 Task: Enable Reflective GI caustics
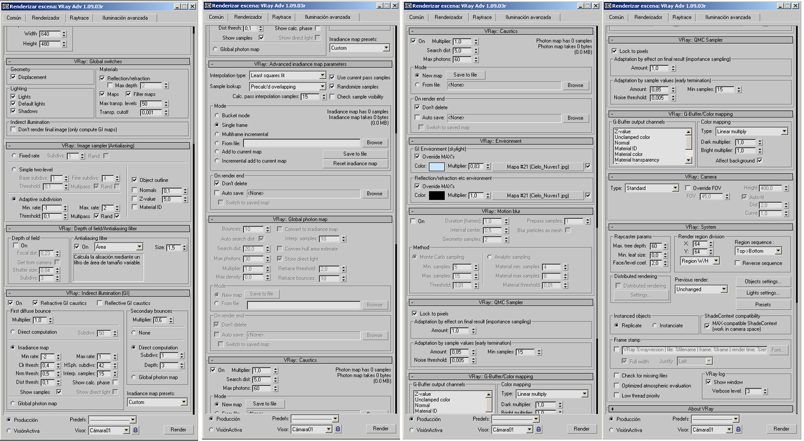coord(100,303)
